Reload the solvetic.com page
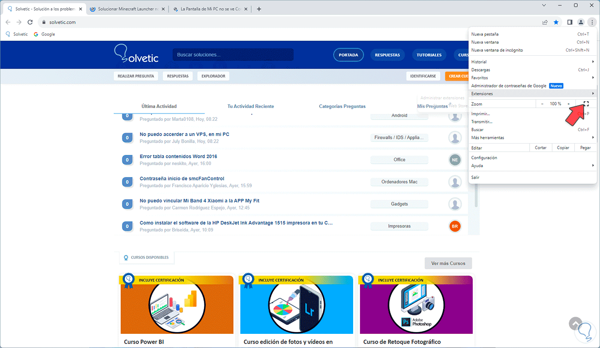Viewport: 600px width, 348px height. pyautogui.click(x=30, y=22)
